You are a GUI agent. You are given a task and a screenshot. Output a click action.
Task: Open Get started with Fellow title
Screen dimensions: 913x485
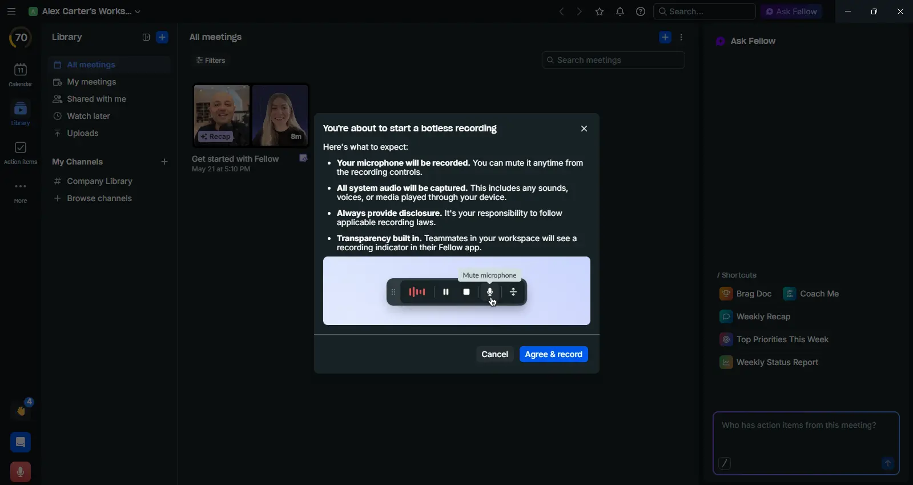tap(235, 159)
